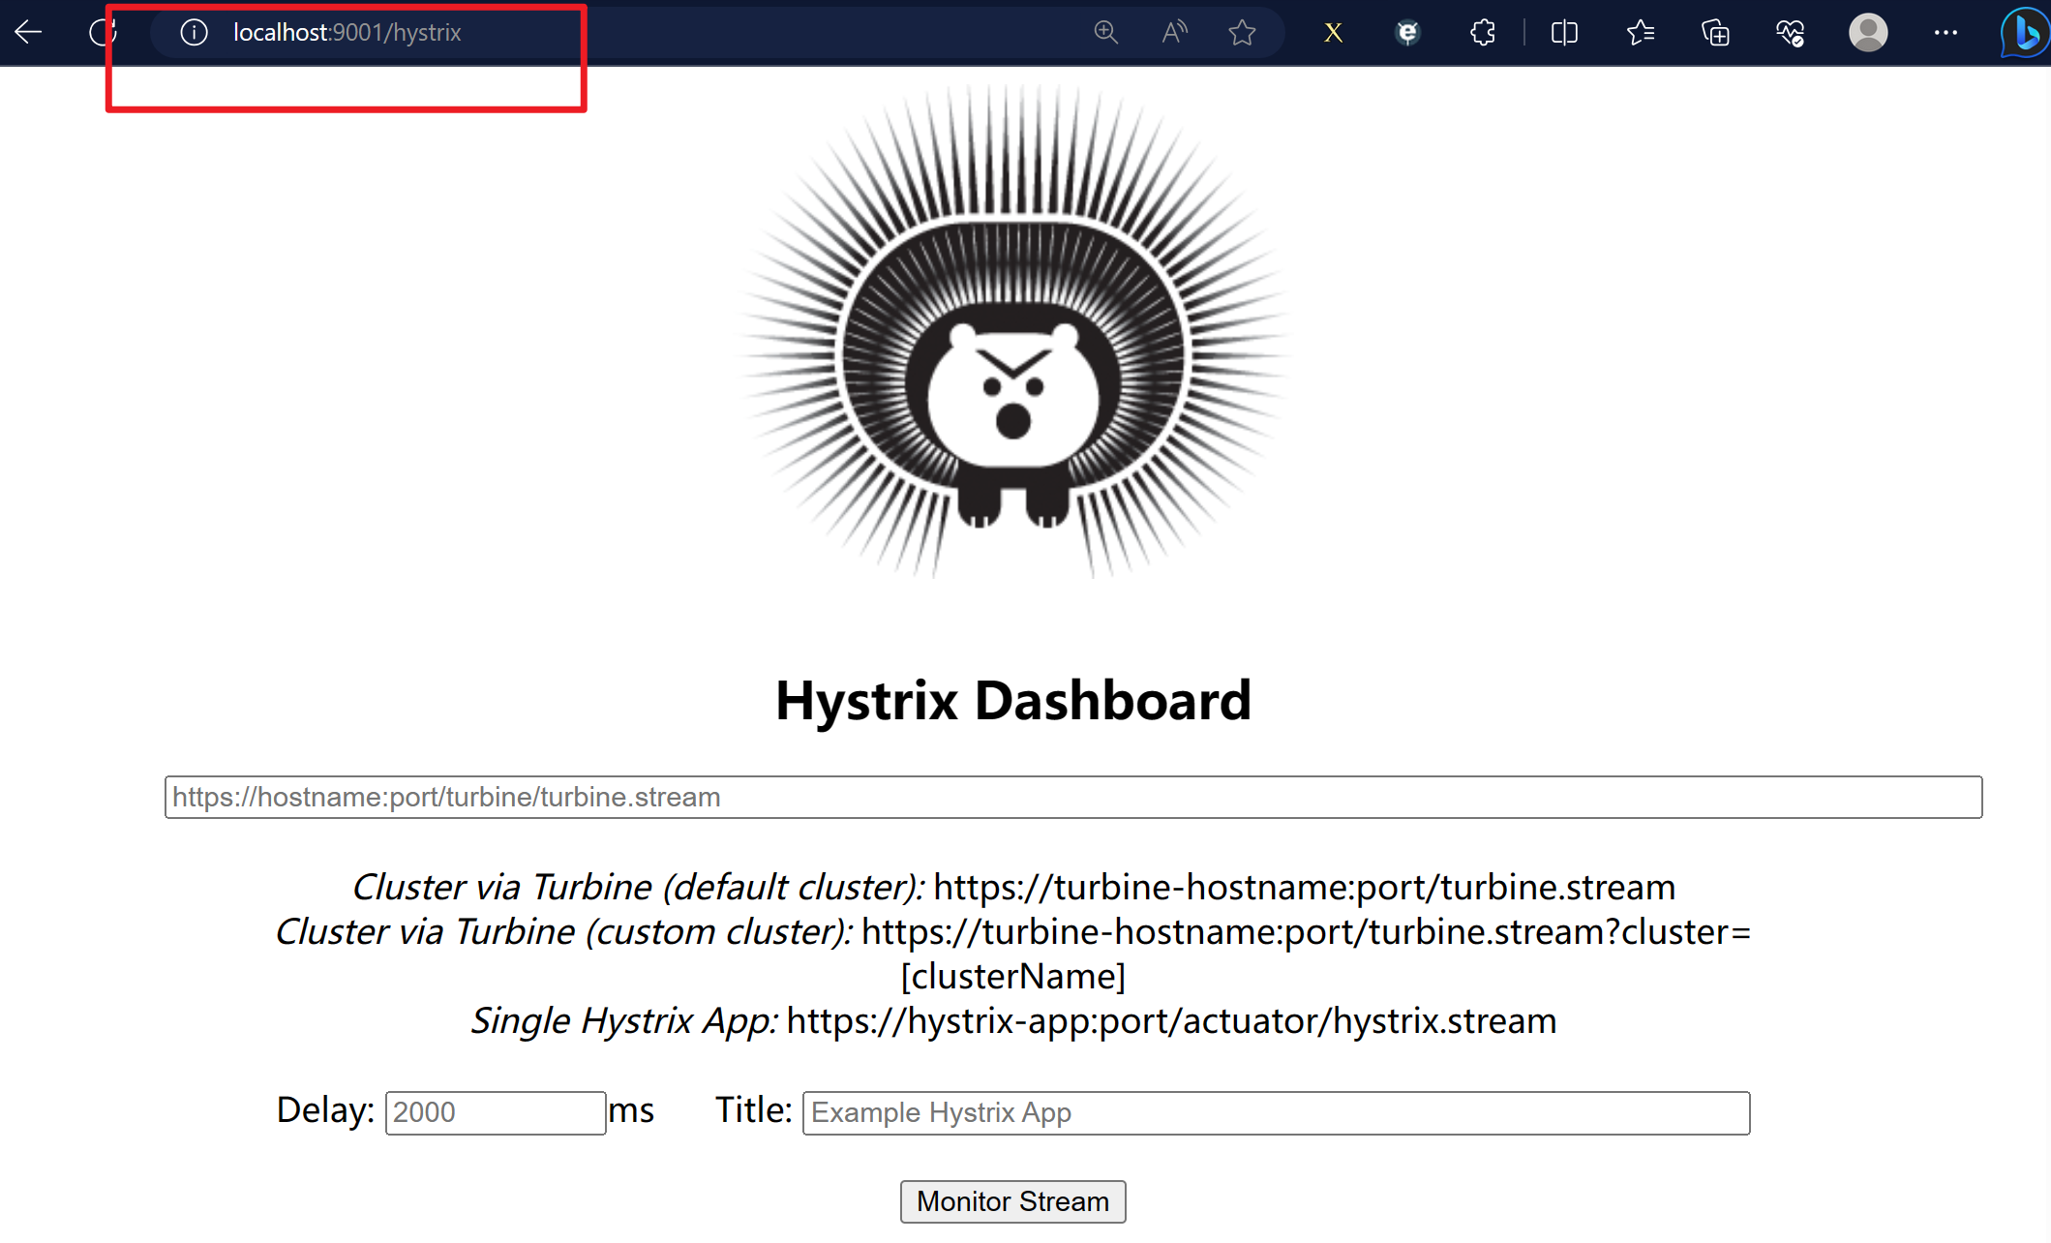This screenshot has height=1243, width=2051.
Task: Open the Browser Essentials heart icon
Action: click(x=1790, y=33)
